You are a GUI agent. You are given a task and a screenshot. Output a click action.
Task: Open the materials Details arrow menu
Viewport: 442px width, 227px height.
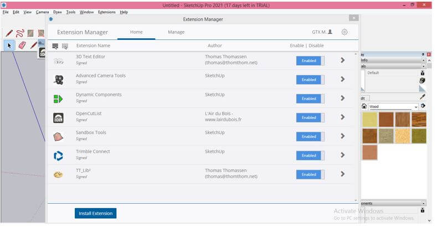coord(423,106)
